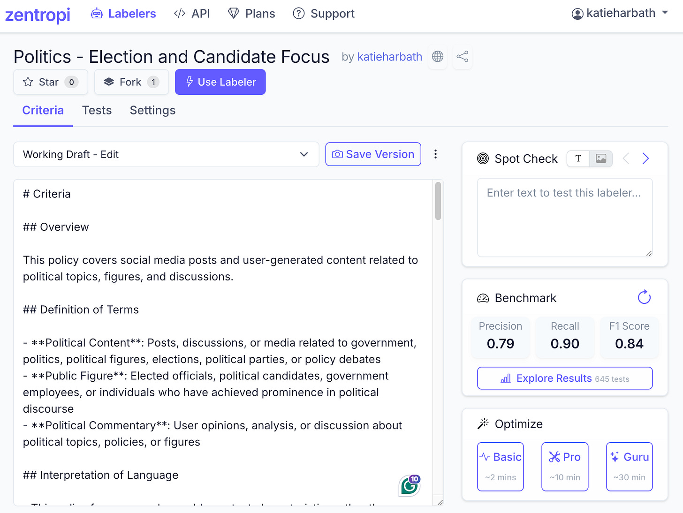683x513 pixels.
Task: Switch to the Tests tab
Action: (x=97, y=110)
